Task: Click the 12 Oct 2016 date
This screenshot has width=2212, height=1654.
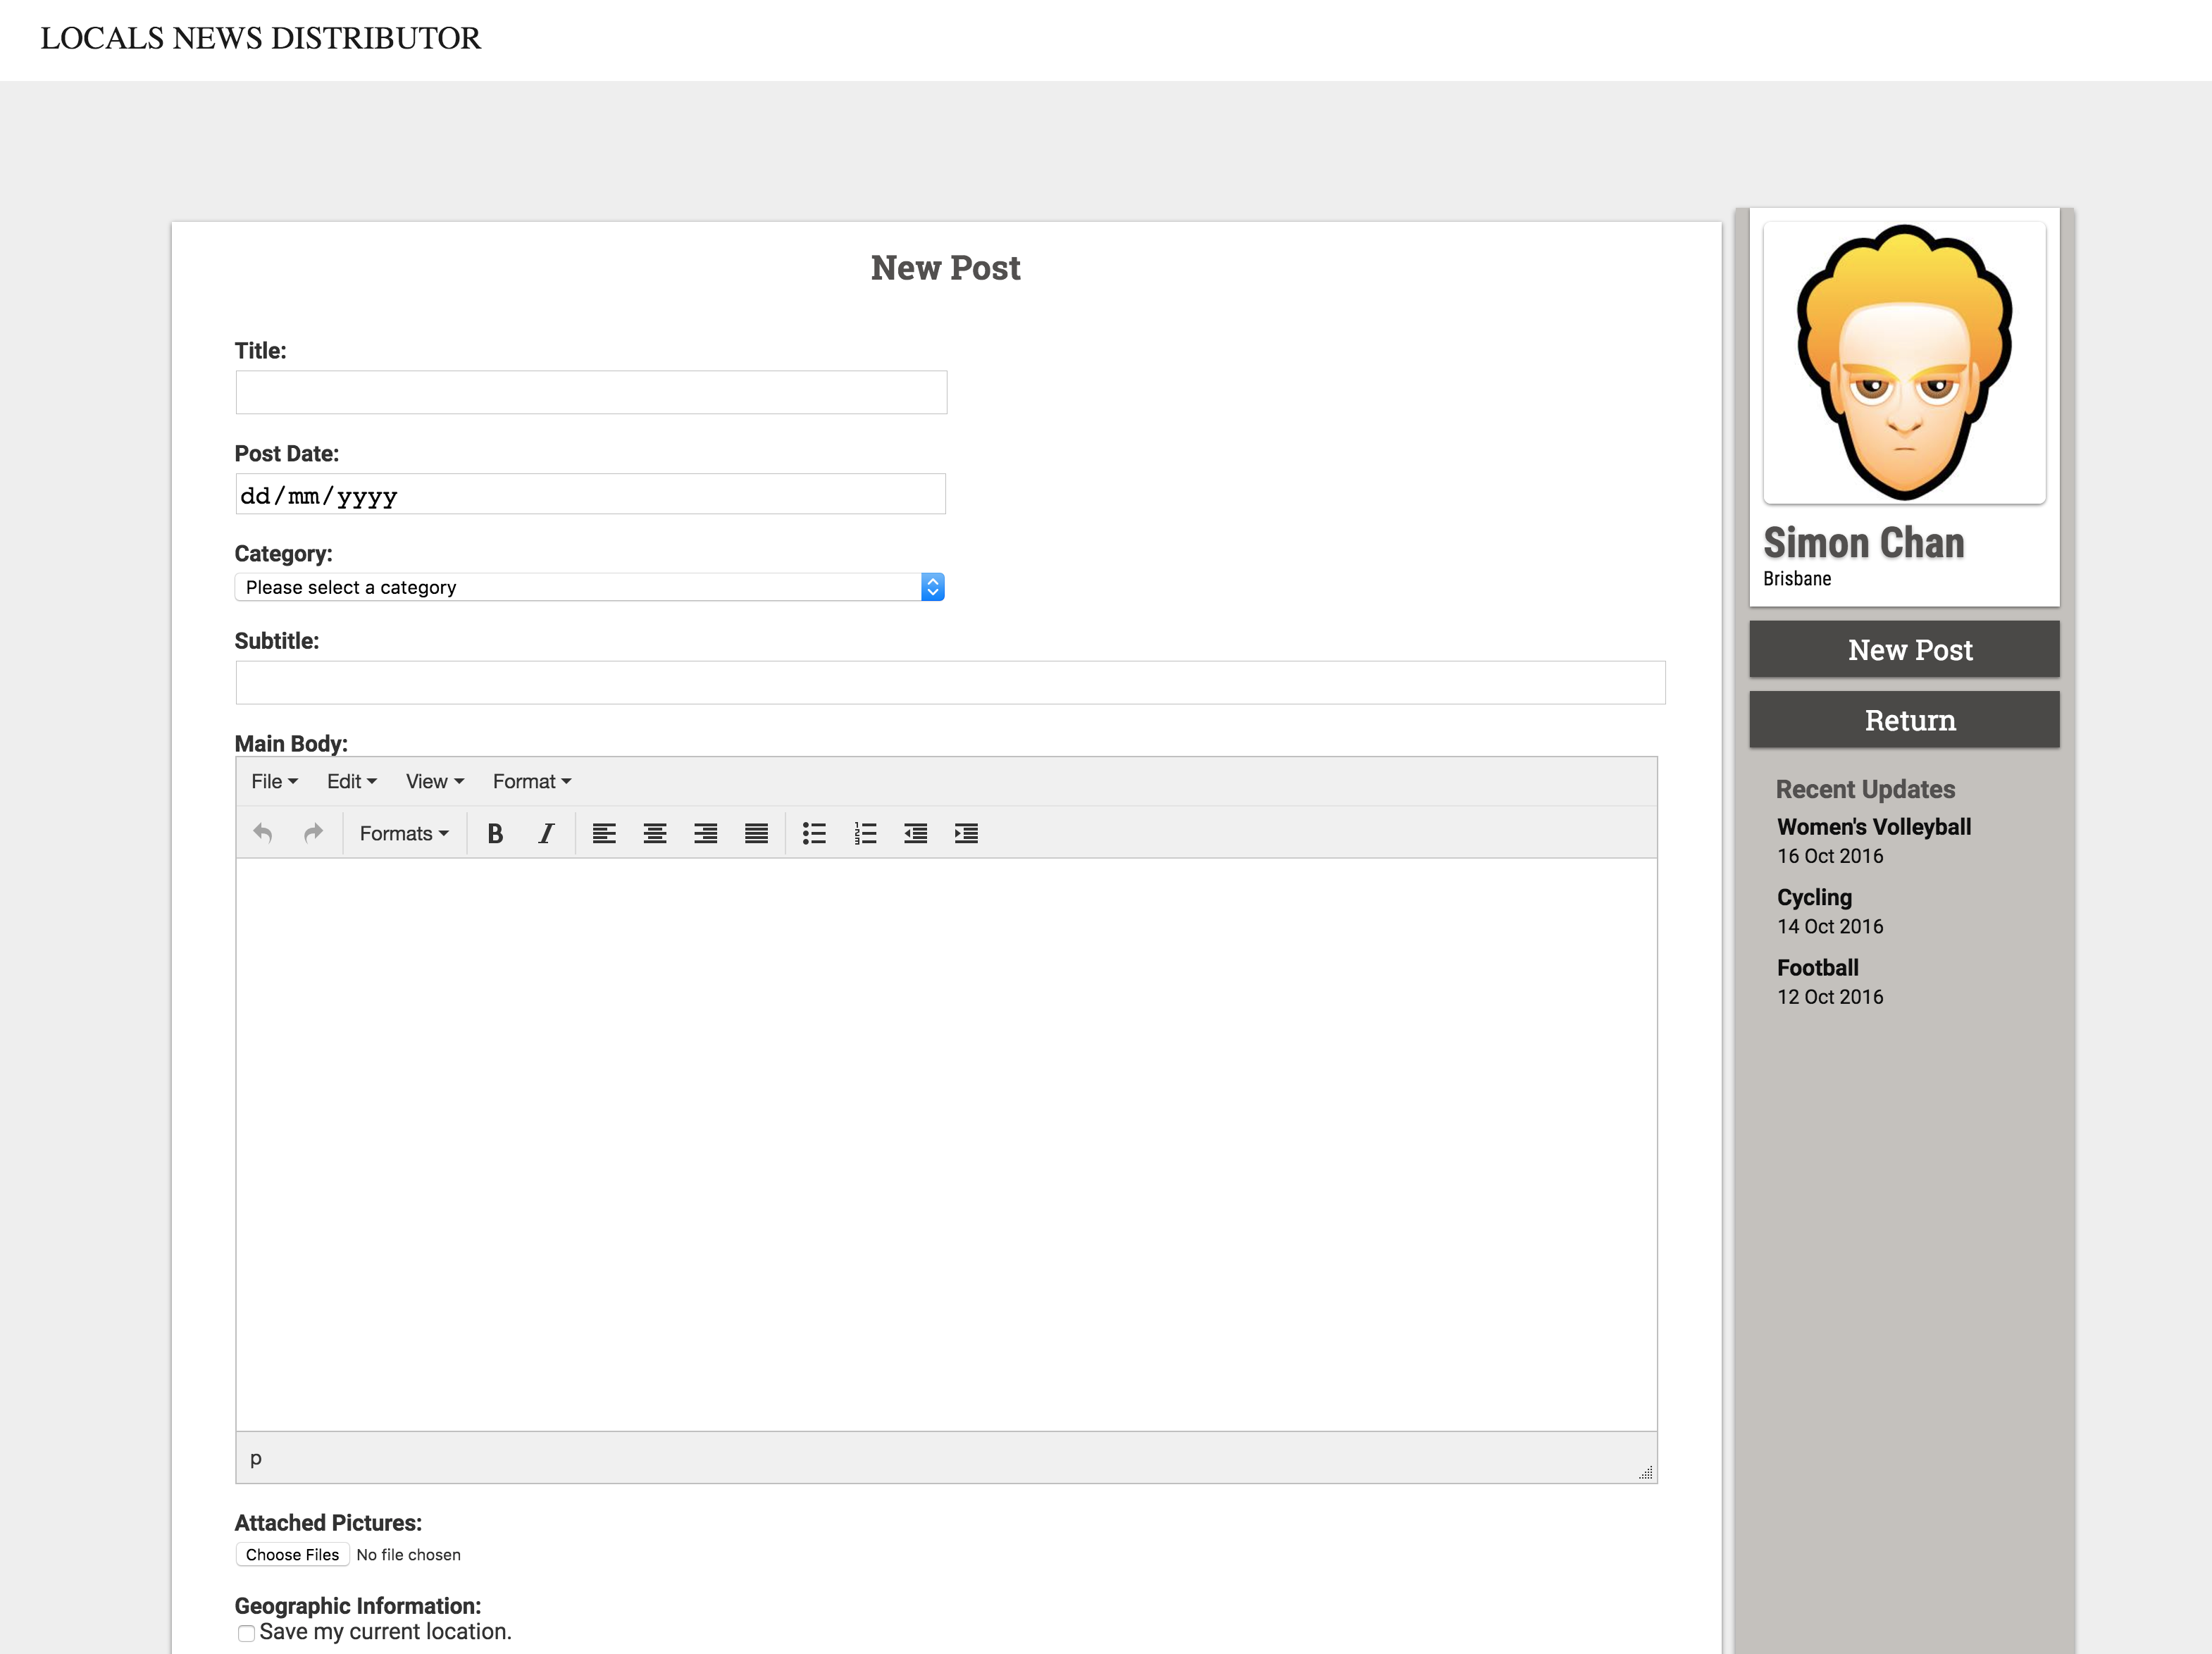Action: [x=1830, y=997]
